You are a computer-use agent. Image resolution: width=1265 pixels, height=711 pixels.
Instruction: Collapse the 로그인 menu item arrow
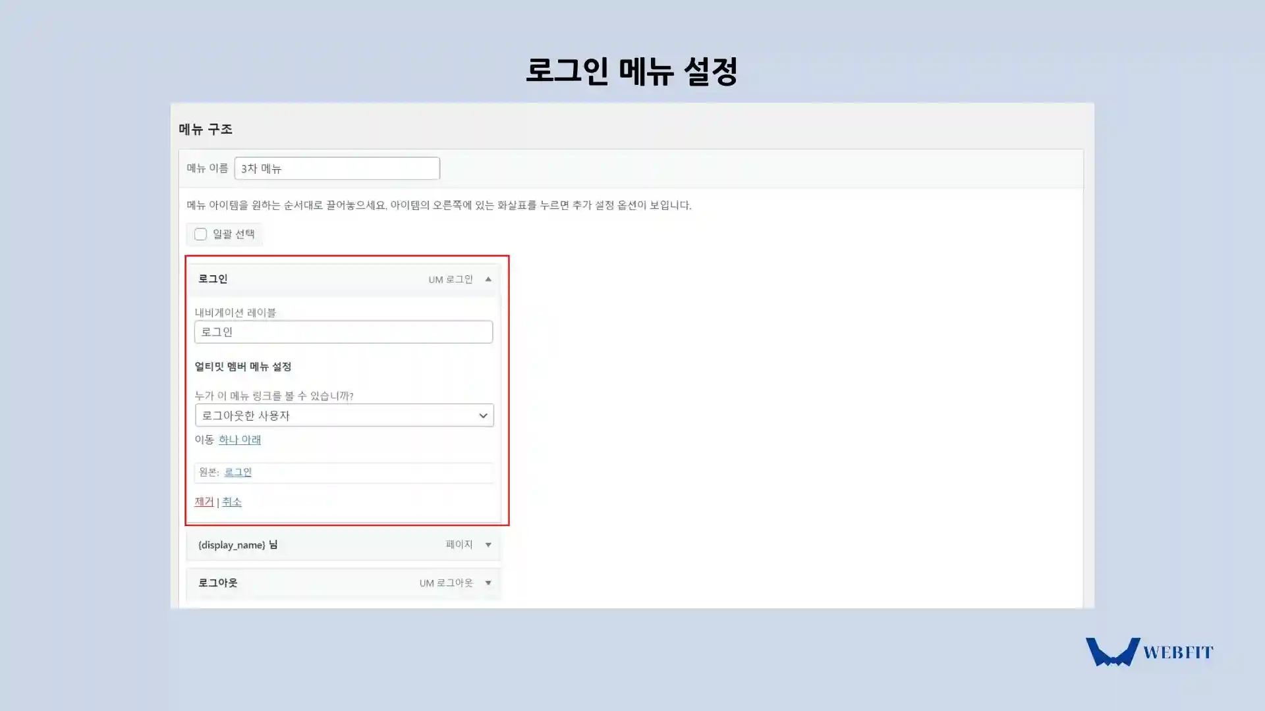click(488, 279)
